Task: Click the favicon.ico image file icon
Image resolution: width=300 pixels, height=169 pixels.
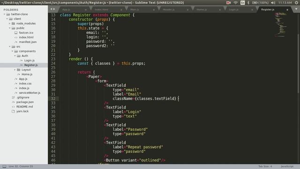Action: click(x=16, y=33)
